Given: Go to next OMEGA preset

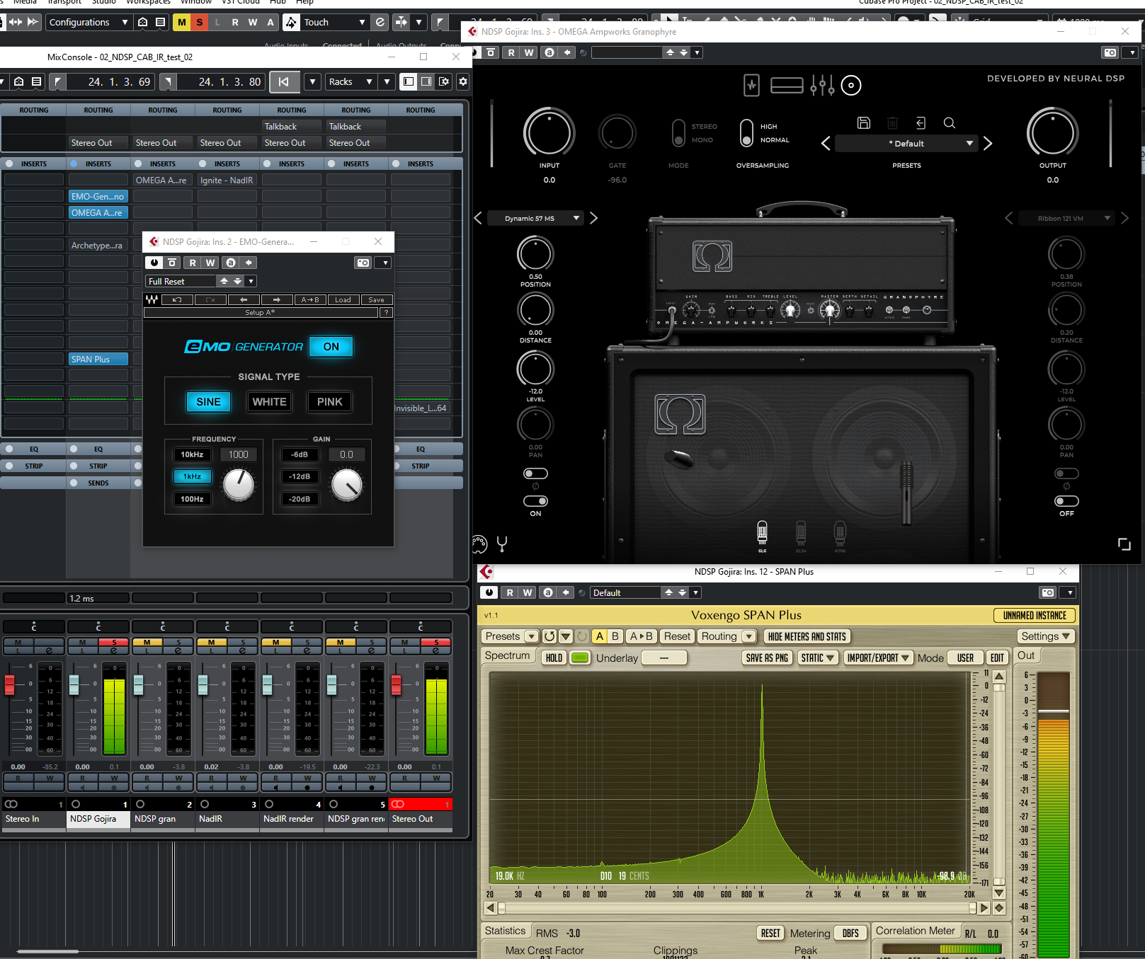Looking at the screenshot, I should [x=988, y=144].
